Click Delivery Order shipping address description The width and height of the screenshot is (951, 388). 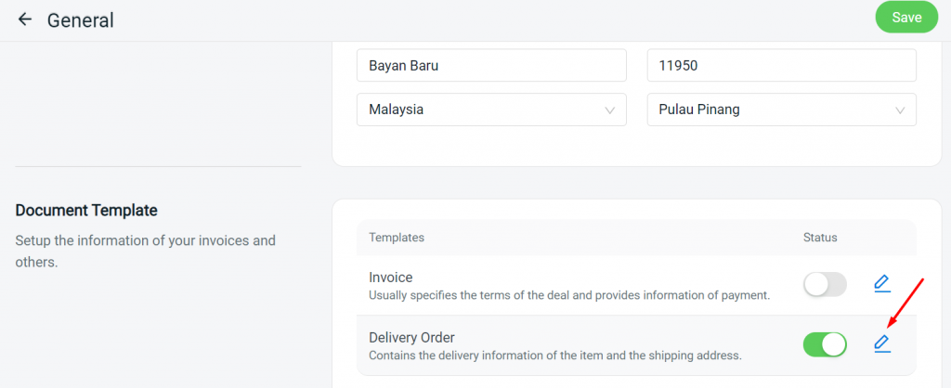coord(554,355)
